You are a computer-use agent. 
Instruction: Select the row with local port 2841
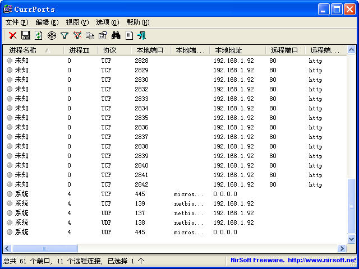[174, 175]
